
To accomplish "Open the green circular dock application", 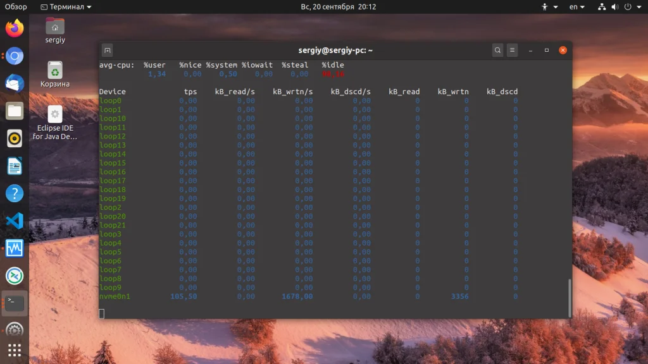I will coord(15,276).
